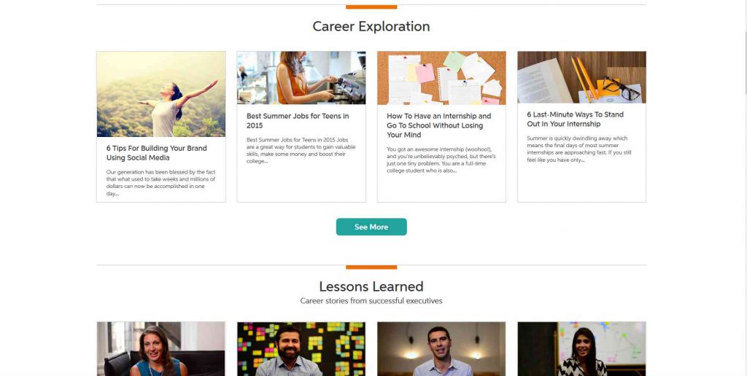This screenshot has height=376, width=747.
Task: Open '6 Last-Minute Ways To Stand Out' title
Action: pos(573,120)
